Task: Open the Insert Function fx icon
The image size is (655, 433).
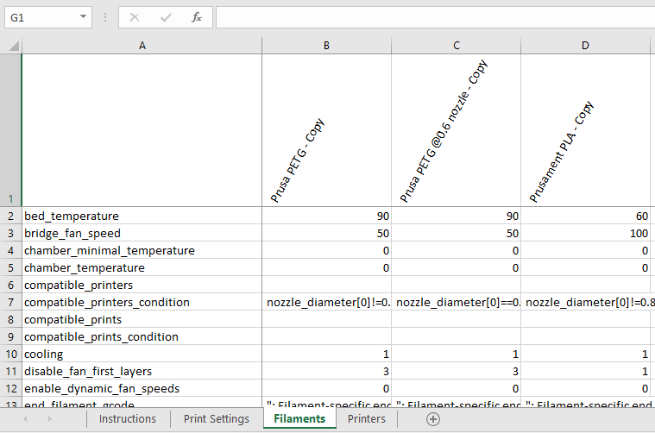Action: pyautogui.click(x=197, y=17)
